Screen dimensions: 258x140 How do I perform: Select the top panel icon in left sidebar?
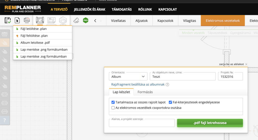5,34
